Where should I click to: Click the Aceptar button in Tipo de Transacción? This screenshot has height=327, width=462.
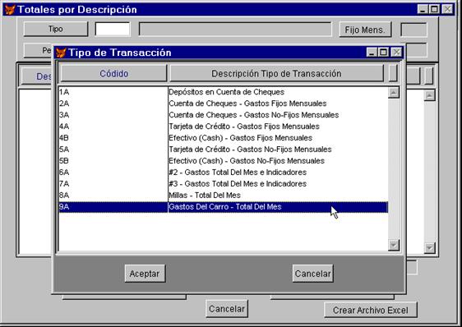click(x=145, y=274)
